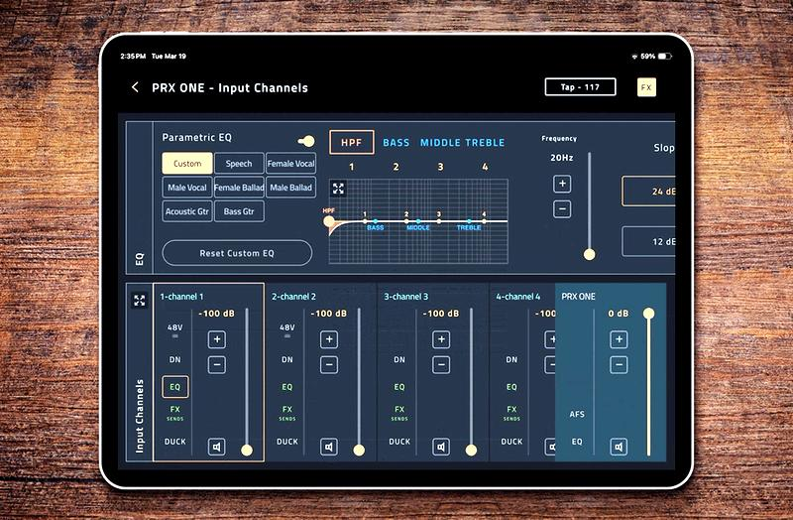Choose the Acoustic Gtr preset
The height and width of the screenshot is (520, 793).
(187, 211)
